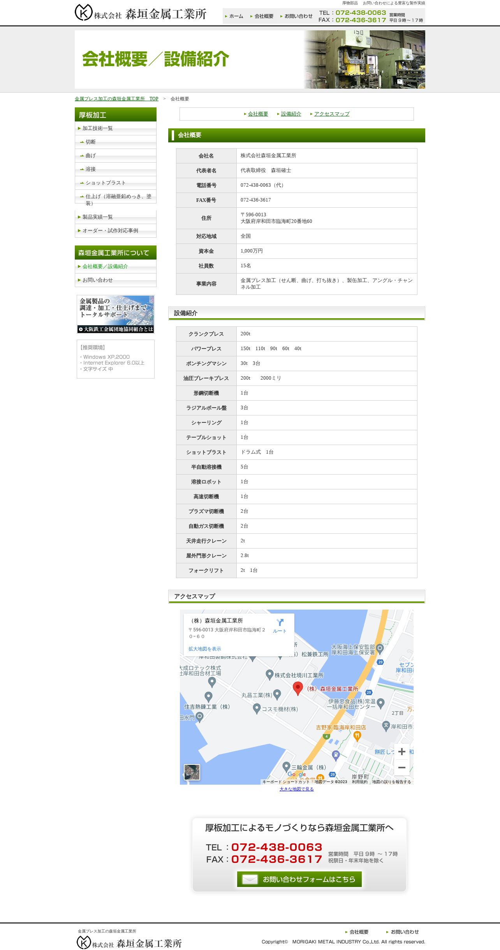The width and height of the screenshot is (500, 950).
Task: Zoom out the map with minus button
Action: tap(402, 768)
